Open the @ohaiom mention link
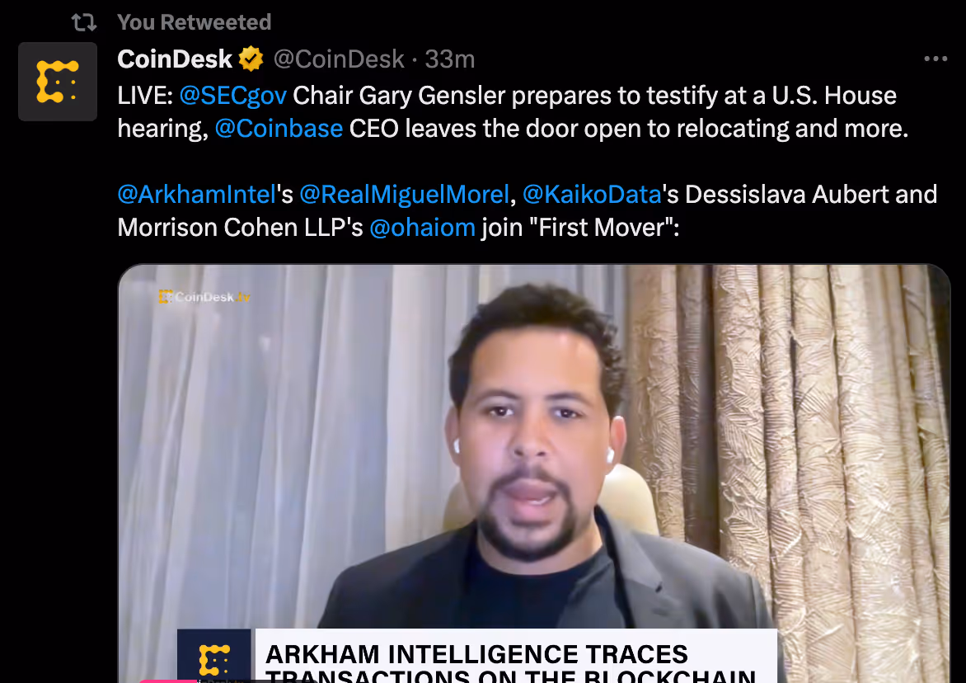The width and height of the screenshot is (966, 683). tap(423, 228)
